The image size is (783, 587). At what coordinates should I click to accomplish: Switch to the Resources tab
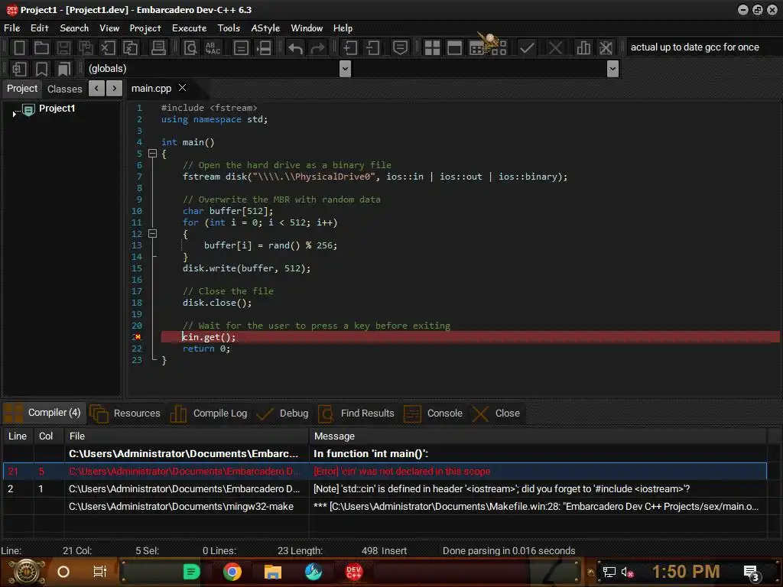[126, 413]
